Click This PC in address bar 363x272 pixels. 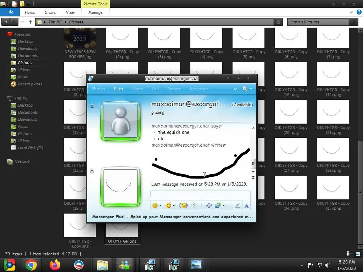click(55, 22)
